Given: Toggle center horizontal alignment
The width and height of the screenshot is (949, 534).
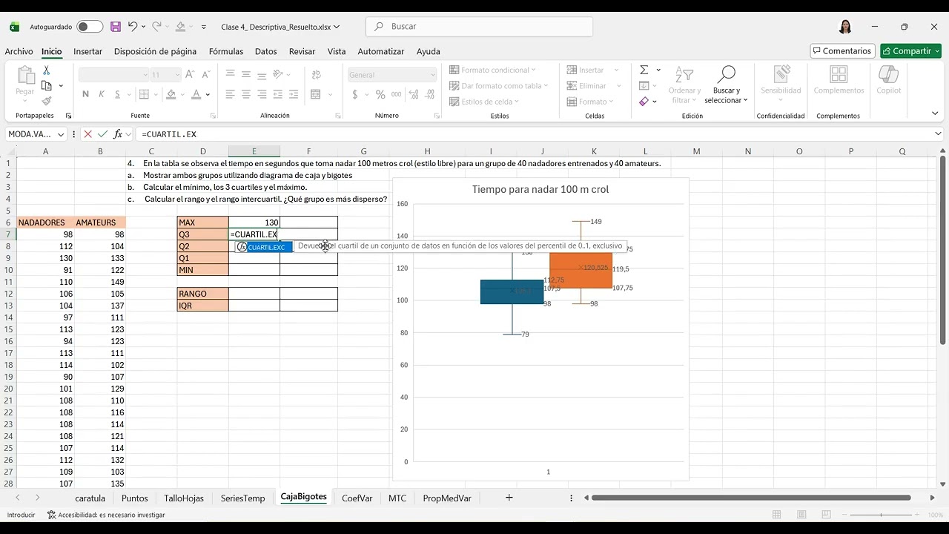Looking at the screenshot, I should point(247,94).
